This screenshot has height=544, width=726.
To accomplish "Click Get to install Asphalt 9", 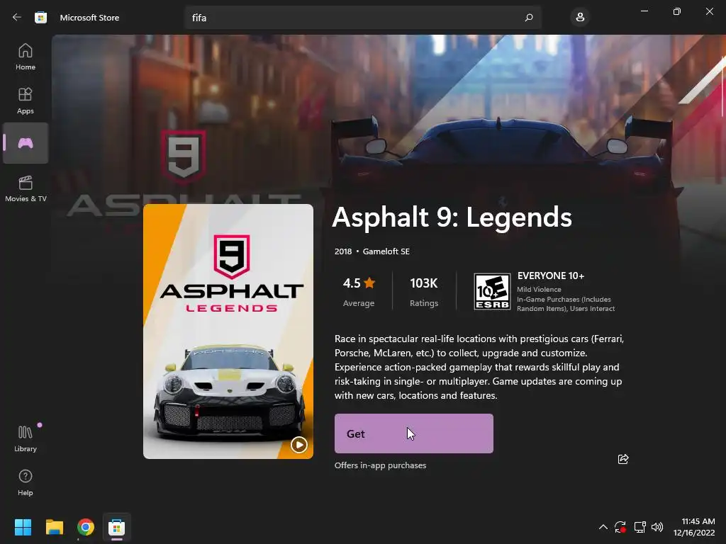I will [x=414, y=433].
